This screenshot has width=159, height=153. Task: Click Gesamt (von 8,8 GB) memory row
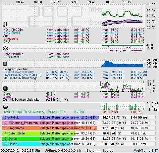75,72
